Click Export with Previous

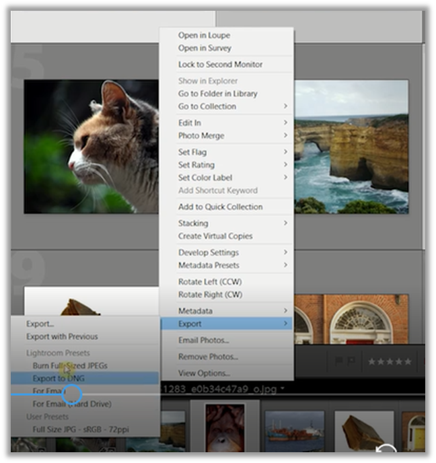coord(62,336)
